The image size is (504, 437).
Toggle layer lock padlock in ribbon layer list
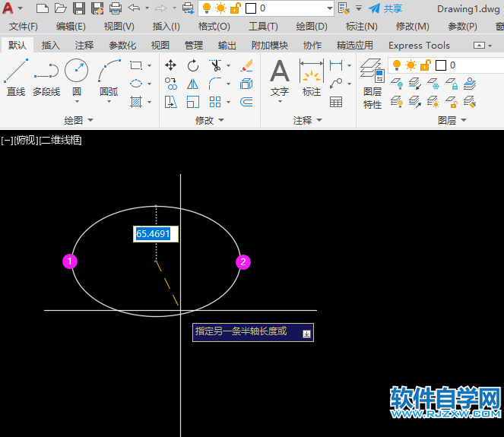[425, 65]
